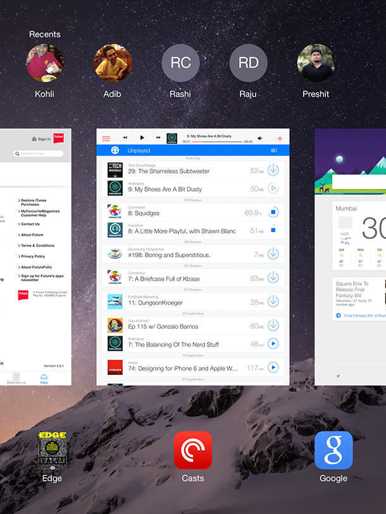Screen dimensions: 386x514
Task: Open Sign up for Future's apps newsletter
Action: [42, 278]
